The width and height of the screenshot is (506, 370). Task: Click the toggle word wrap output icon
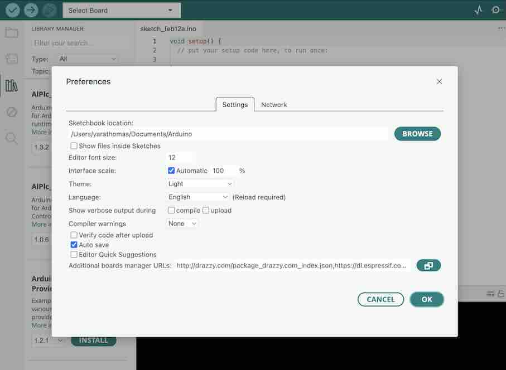click(490, 293)
